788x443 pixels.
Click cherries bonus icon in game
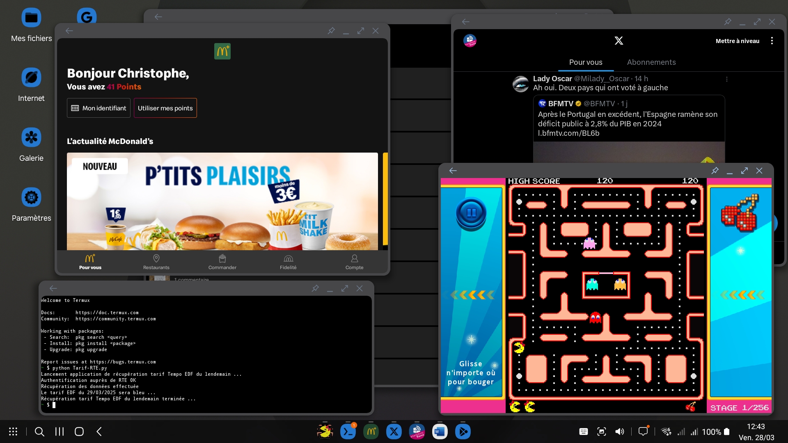pyautogui.click(x=740, y=212)
